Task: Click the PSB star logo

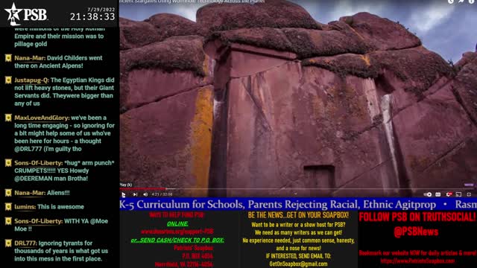Action: click(26, 13)
